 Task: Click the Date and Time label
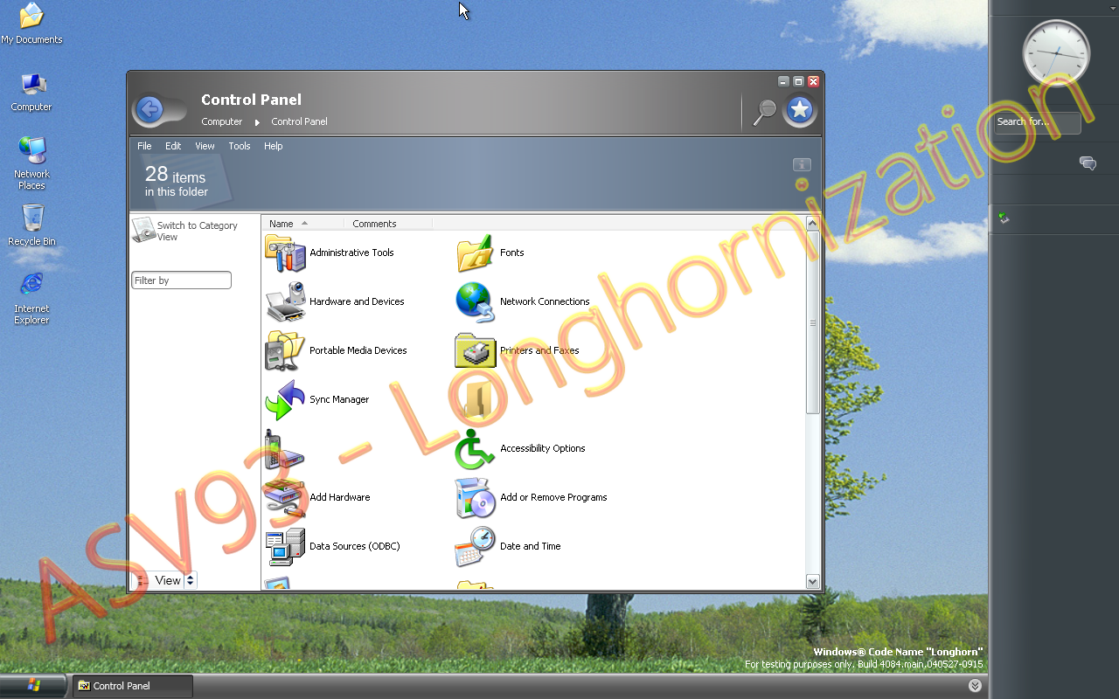pos(531,546)
